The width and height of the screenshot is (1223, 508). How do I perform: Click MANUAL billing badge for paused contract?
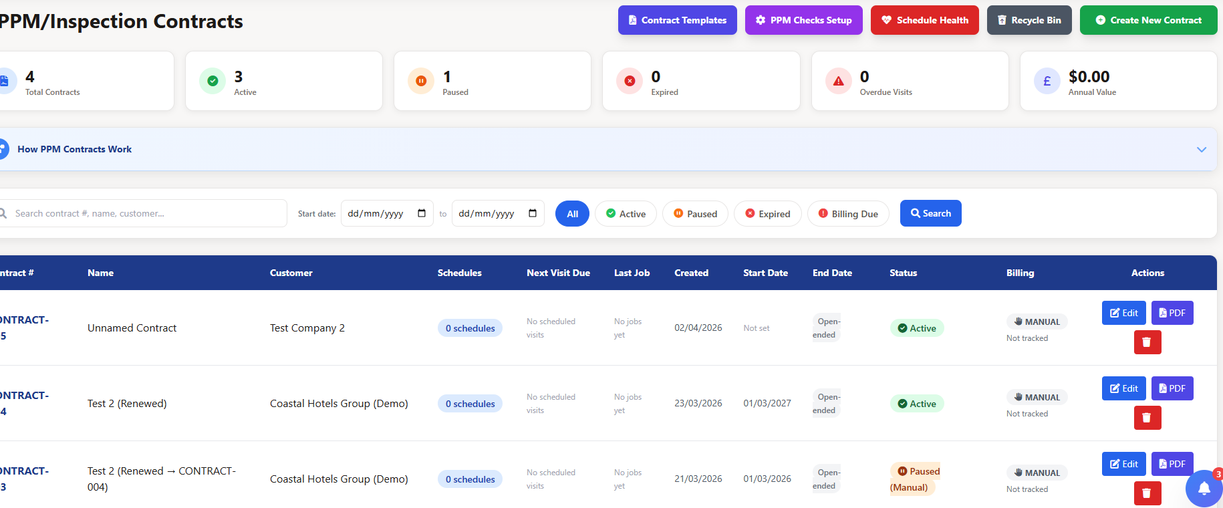point(1037,473)
